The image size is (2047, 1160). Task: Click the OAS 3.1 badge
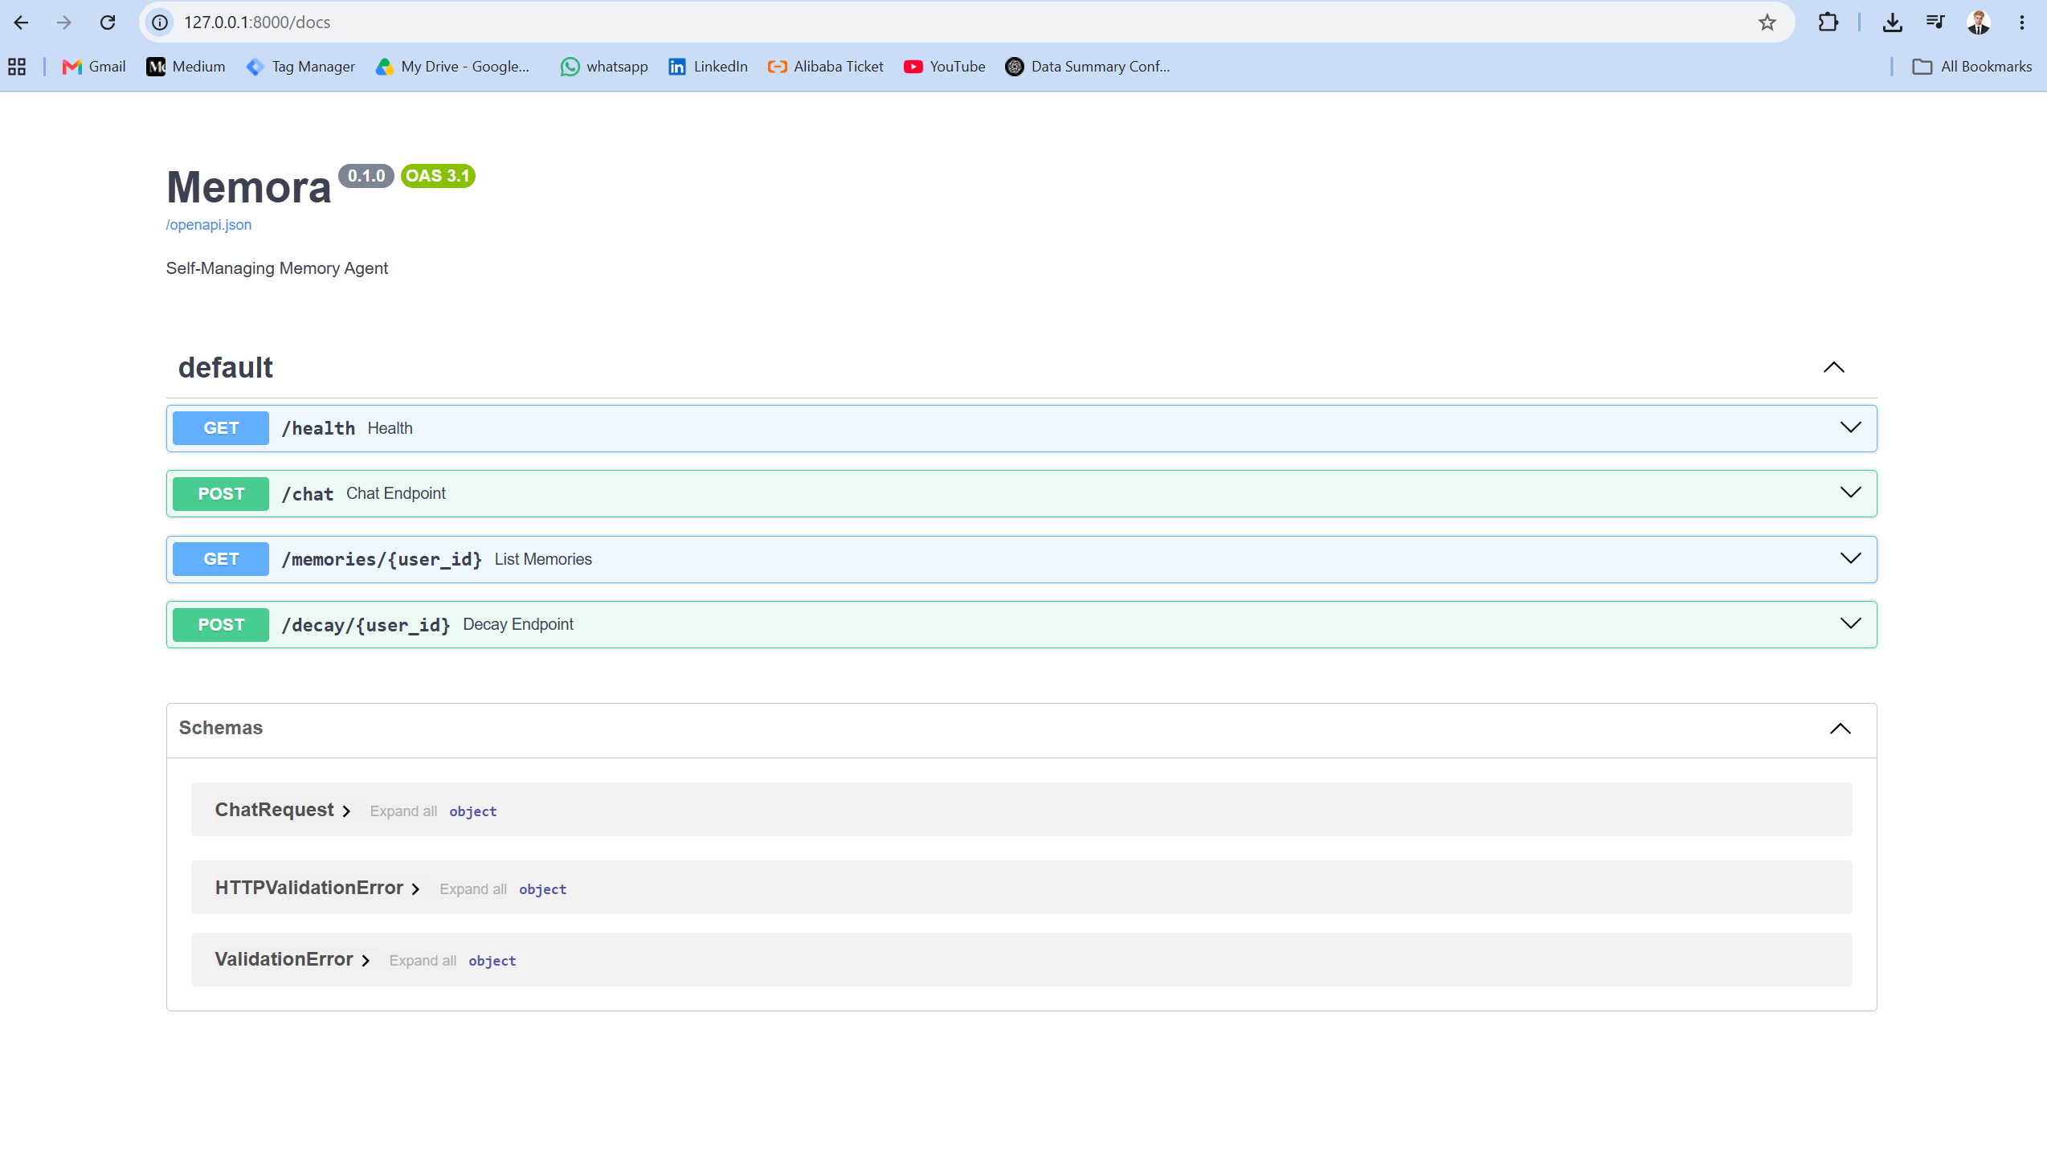click(438, 176)
